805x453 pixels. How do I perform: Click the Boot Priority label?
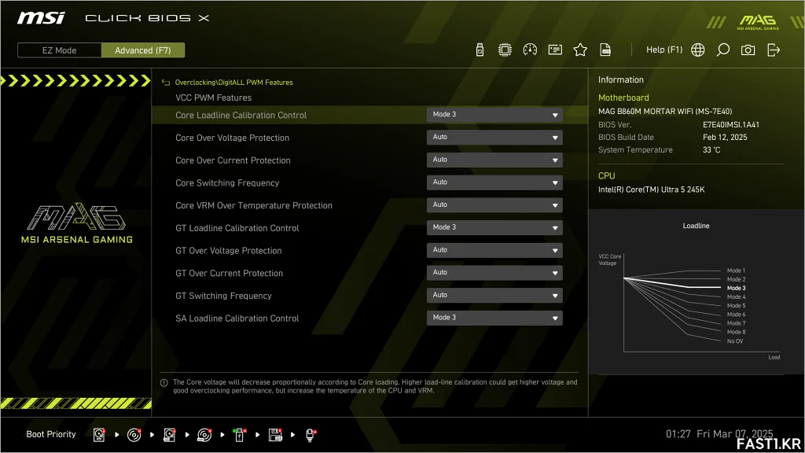tap(51, 434)
